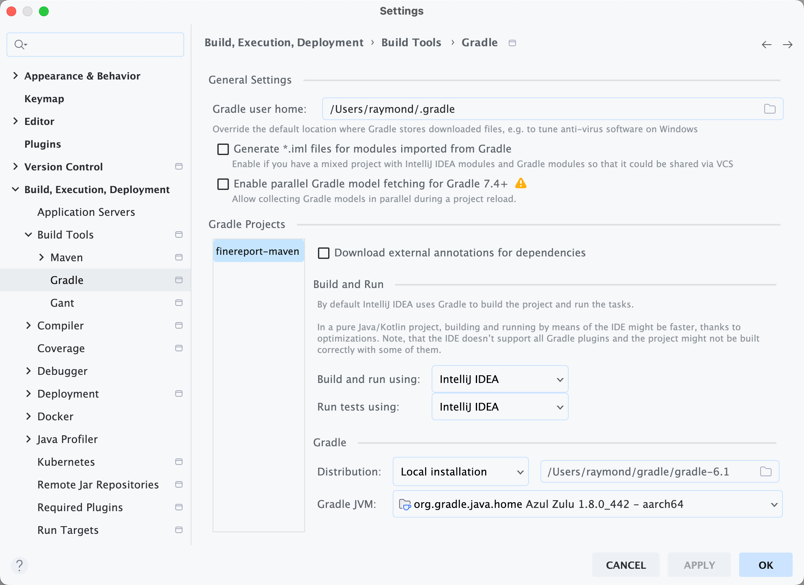Select Plugins in the settings tree

coord(43,144)
